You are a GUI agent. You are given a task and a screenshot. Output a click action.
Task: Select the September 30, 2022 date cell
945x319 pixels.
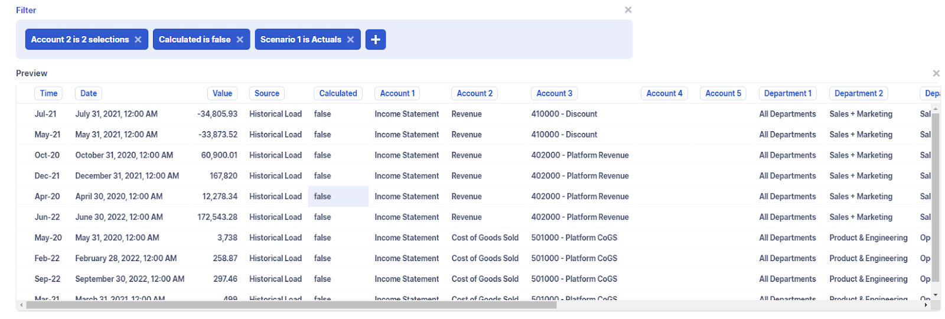pos(130,279)
